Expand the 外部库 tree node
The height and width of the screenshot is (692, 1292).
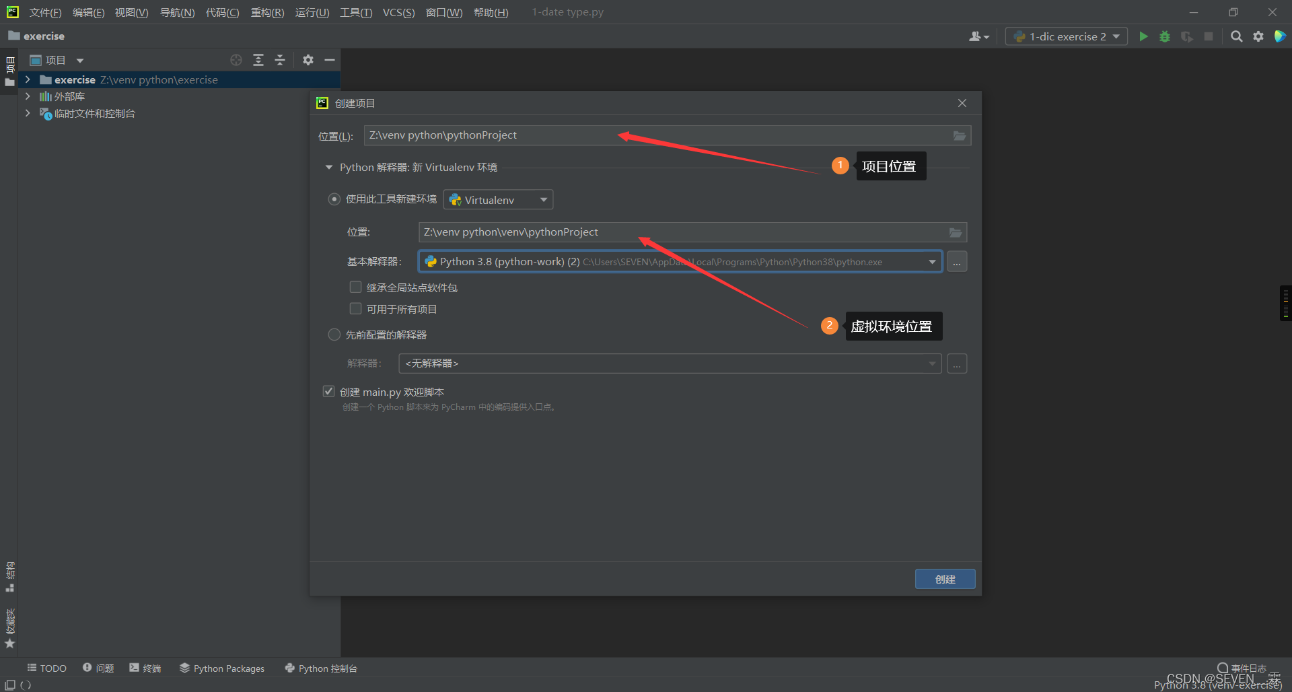pyautogui.click(x=28, y=96)
